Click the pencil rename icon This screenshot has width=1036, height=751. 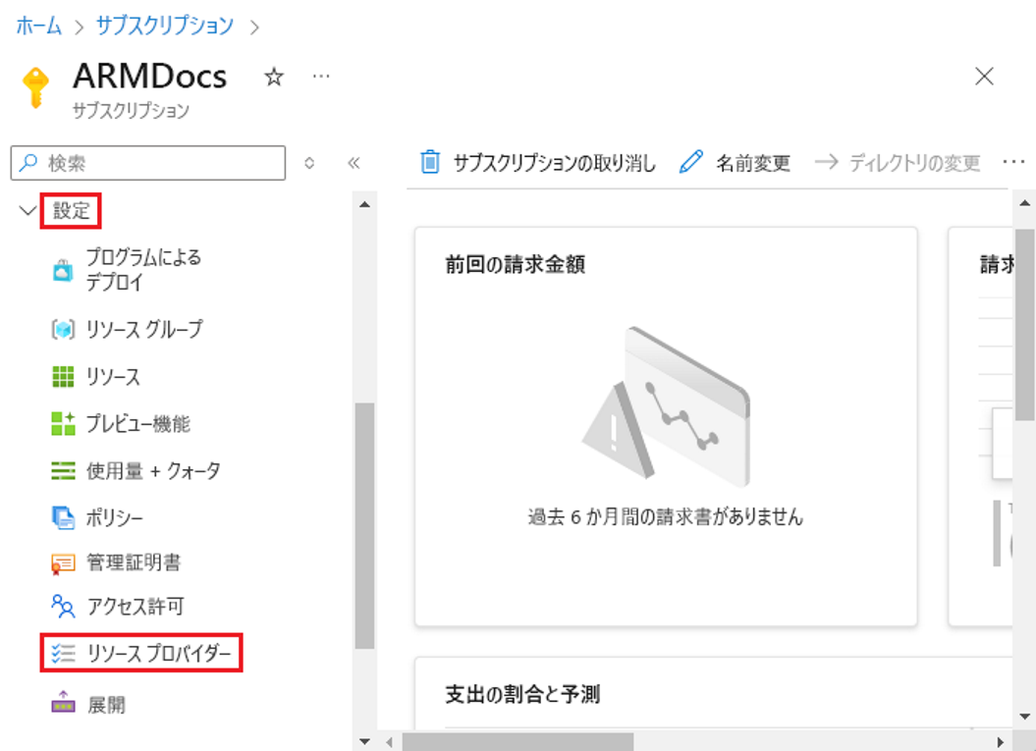(x=691, y=162)
